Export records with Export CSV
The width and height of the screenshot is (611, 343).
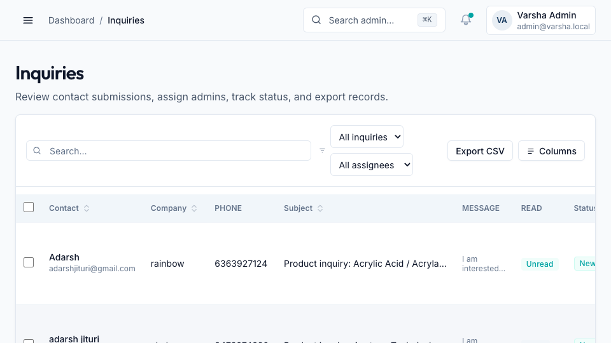coord(480,151)
